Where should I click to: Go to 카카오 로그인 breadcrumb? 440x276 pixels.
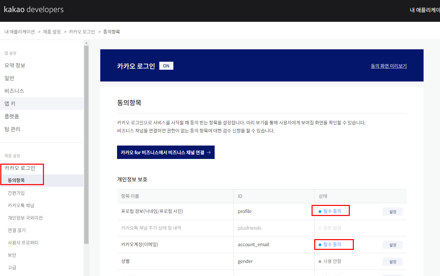[82, 32]
